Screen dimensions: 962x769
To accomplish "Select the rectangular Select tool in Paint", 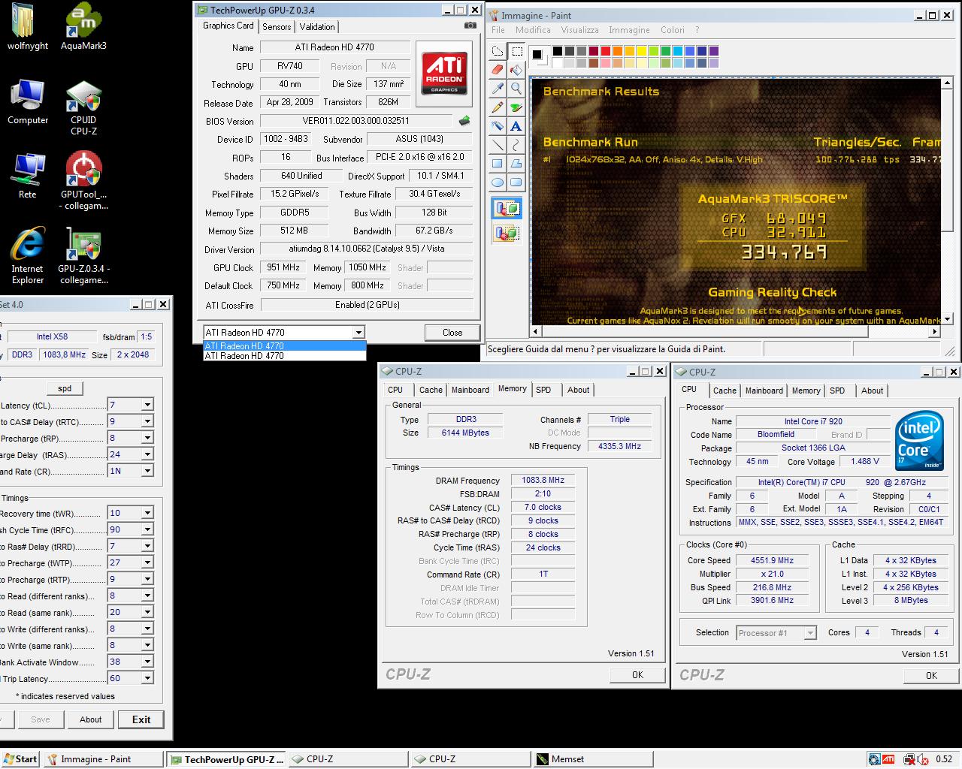I will [x=516, y=51].
